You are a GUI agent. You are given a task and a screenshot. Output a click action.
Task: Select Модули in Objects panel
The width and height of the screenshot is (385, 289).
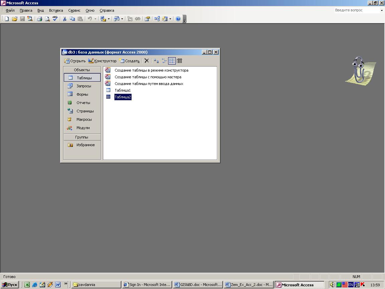(82, 128)
